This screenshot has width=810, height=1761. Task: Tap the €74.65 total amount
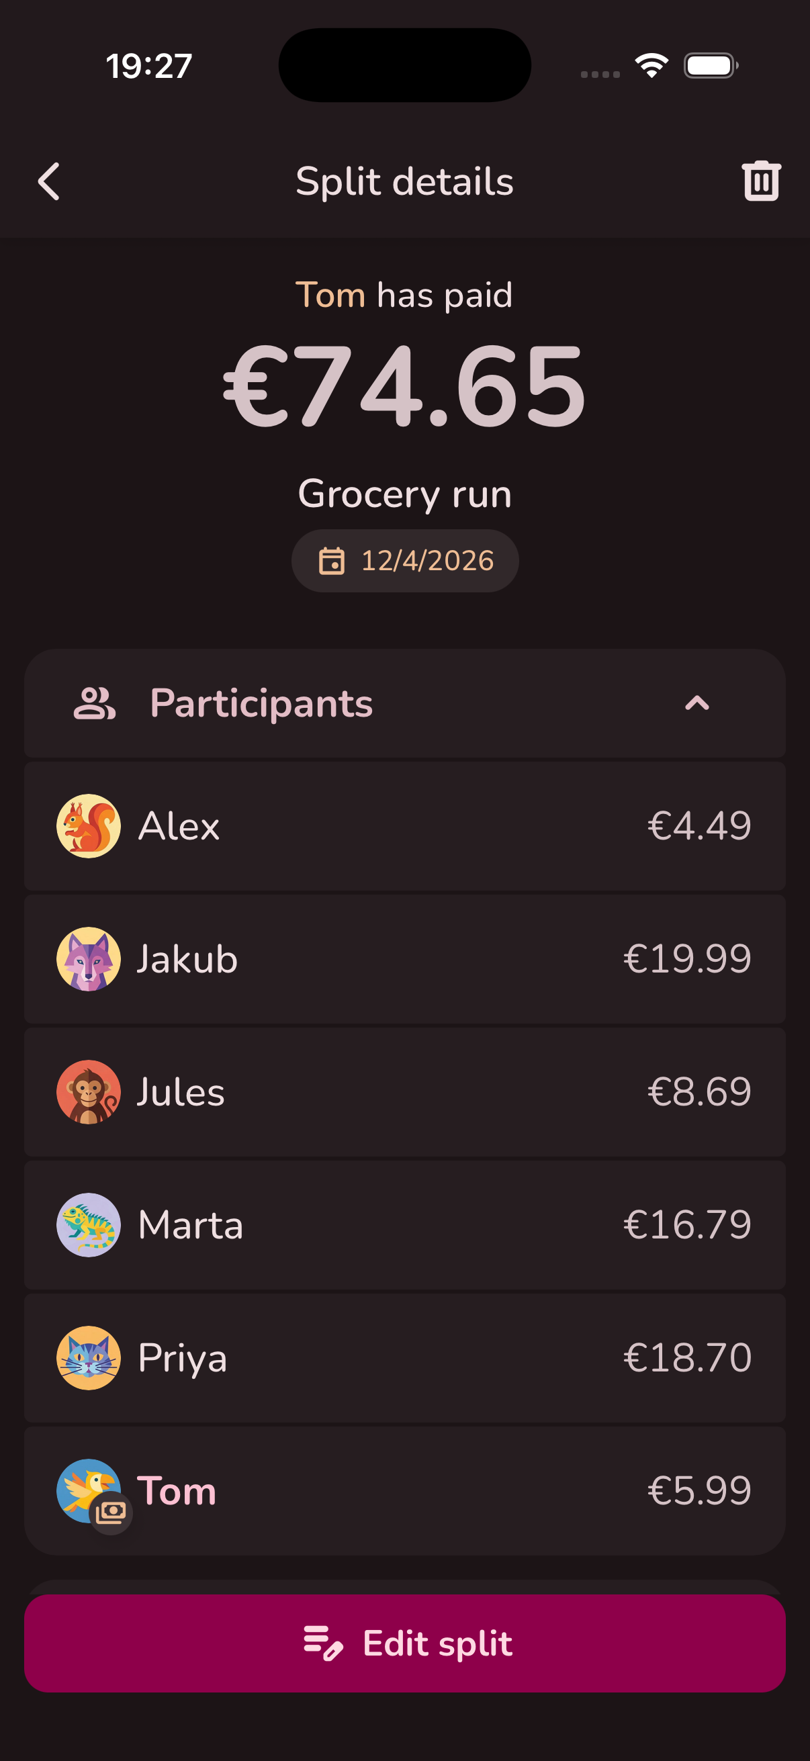pyautogui.click(x=404, y=388)
